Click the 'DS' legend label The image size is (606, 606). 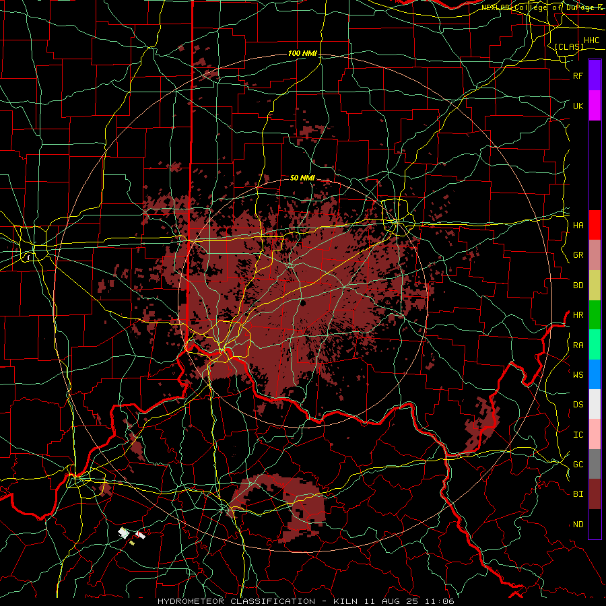(x=578, y=405)
